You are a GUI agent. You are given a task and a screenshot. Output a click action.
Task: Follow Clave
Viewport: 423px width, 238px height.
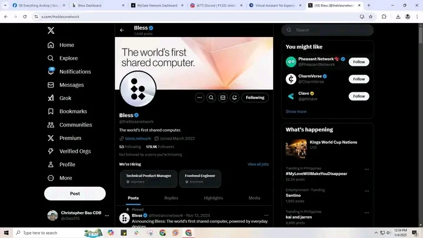tap(359, 96)
